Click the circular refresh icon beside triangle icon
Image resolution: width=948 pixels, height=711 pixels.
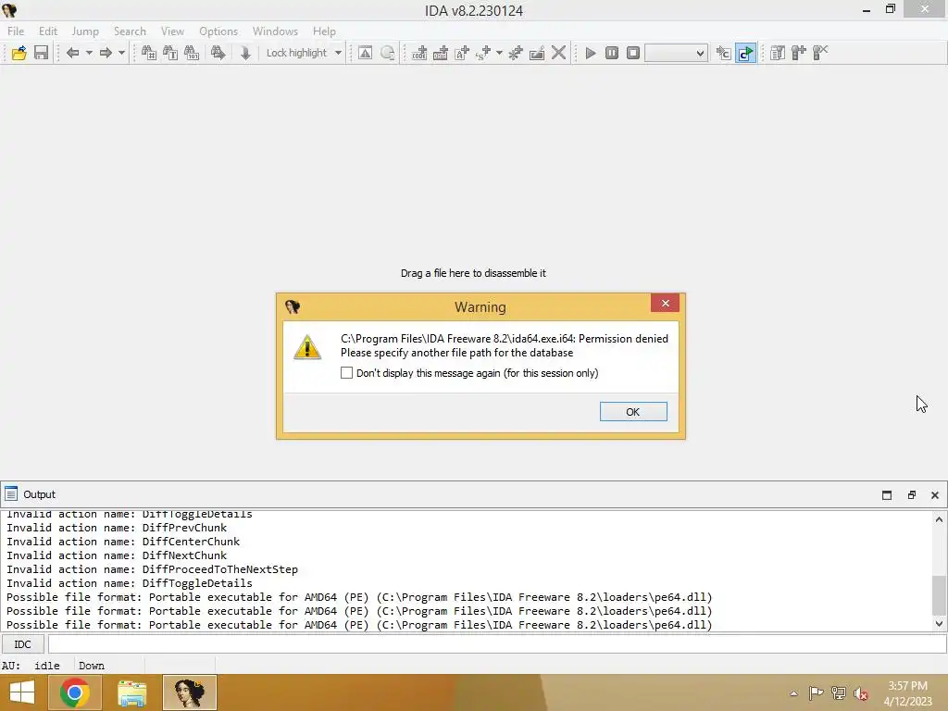(x=388, y=53)
